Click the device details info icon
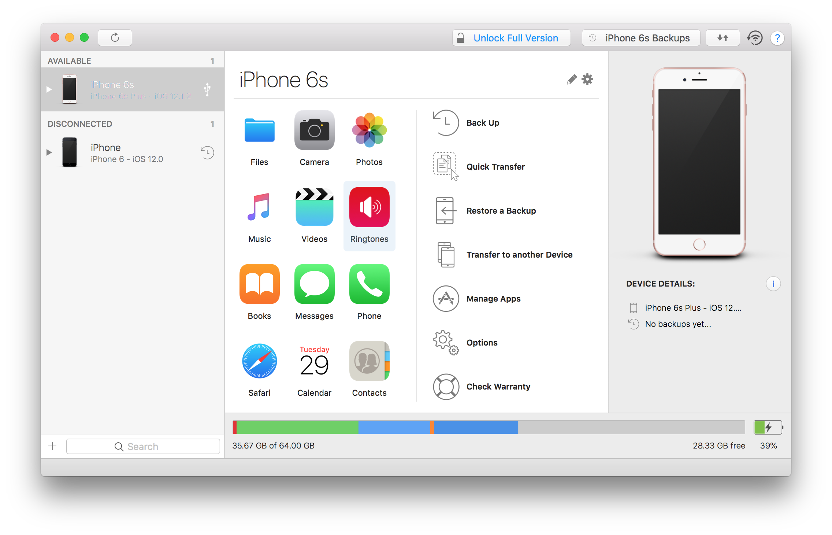The height and width of the screenshot is (535, 832). (773, 284)
